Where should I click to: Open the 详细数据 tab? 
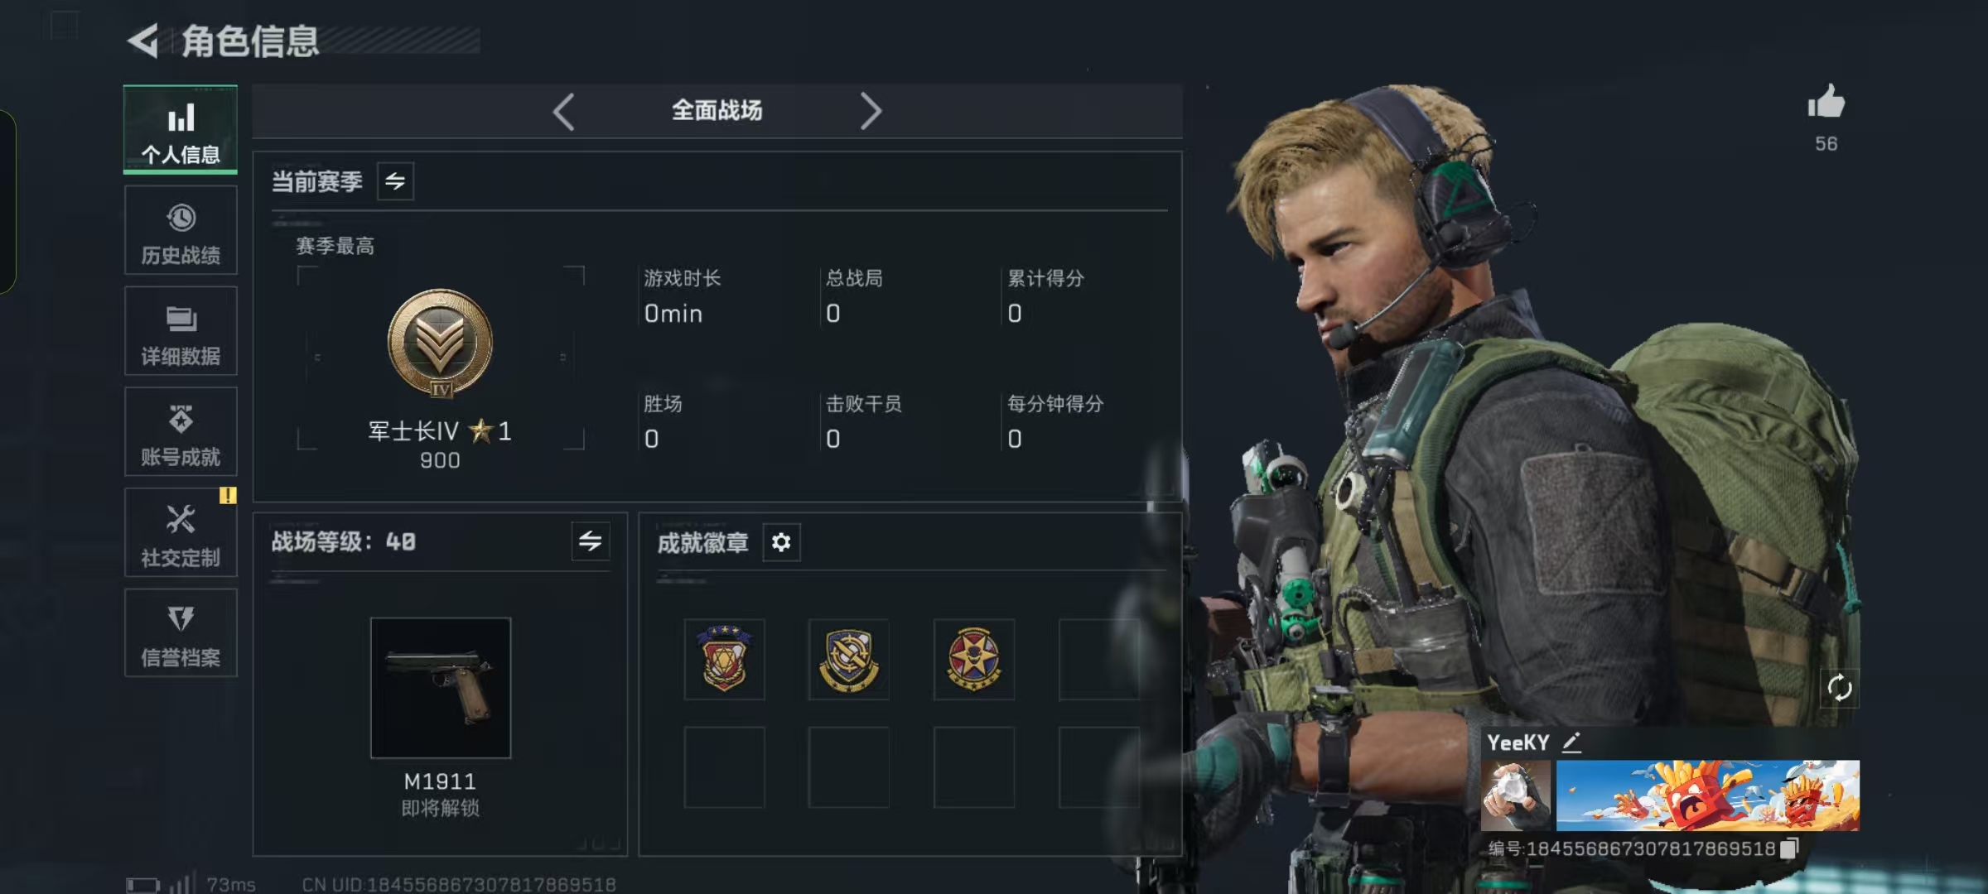click(x=181, y=331)
